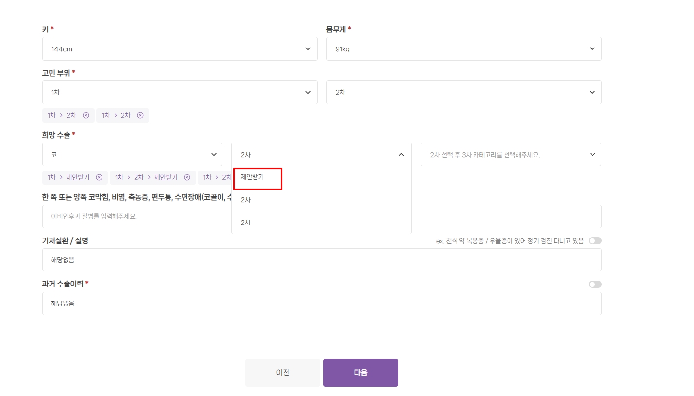Click the 과거 수술이력 field showing 해당없음
This screenshot has width=694, height=396.
click(x=322, y=303)
